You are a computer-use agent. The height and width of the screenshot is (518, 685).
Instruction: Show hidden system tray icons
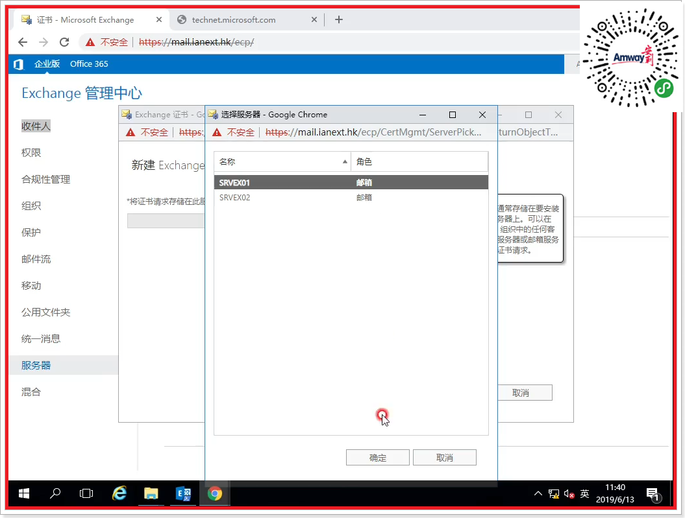[x=538, y=493]
